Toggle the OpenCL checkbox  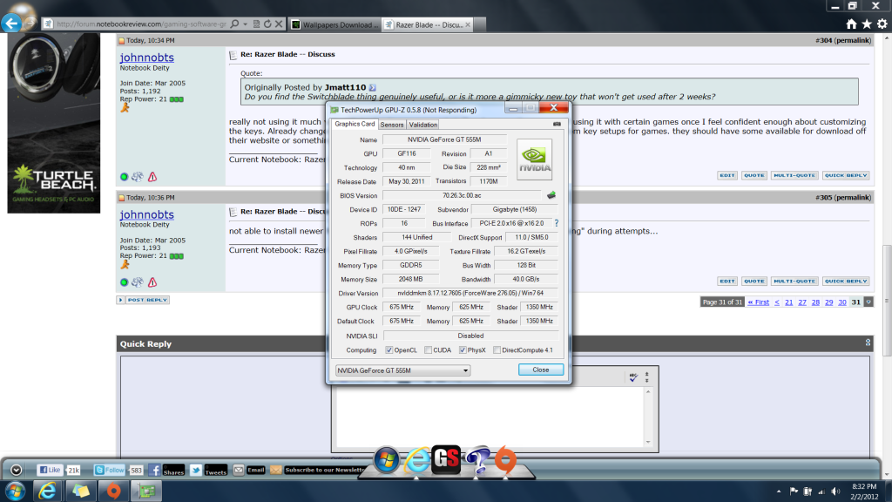pos(389,350)
